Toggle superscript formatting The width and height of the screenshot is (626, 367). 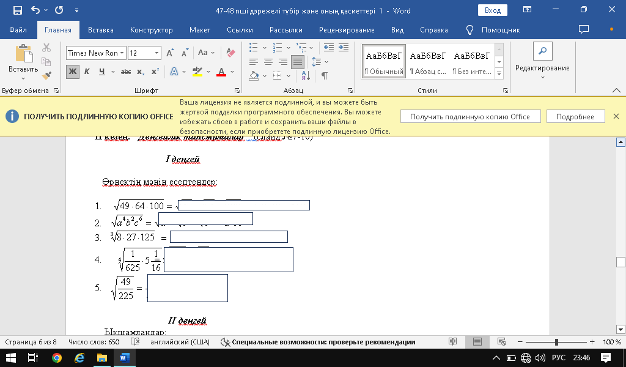155,72
